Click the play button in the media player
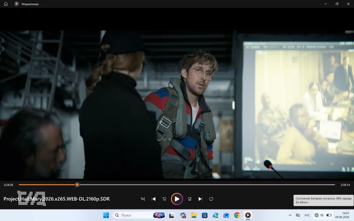 point(177,199)
